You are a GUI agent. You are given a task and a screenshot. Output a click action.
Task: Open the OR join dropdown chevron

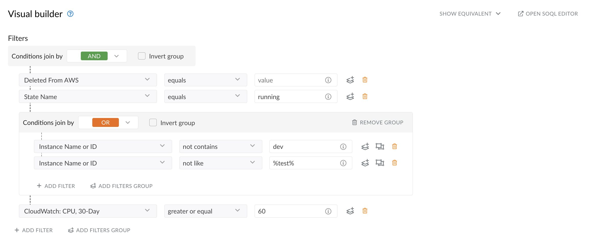pos(128,122)
